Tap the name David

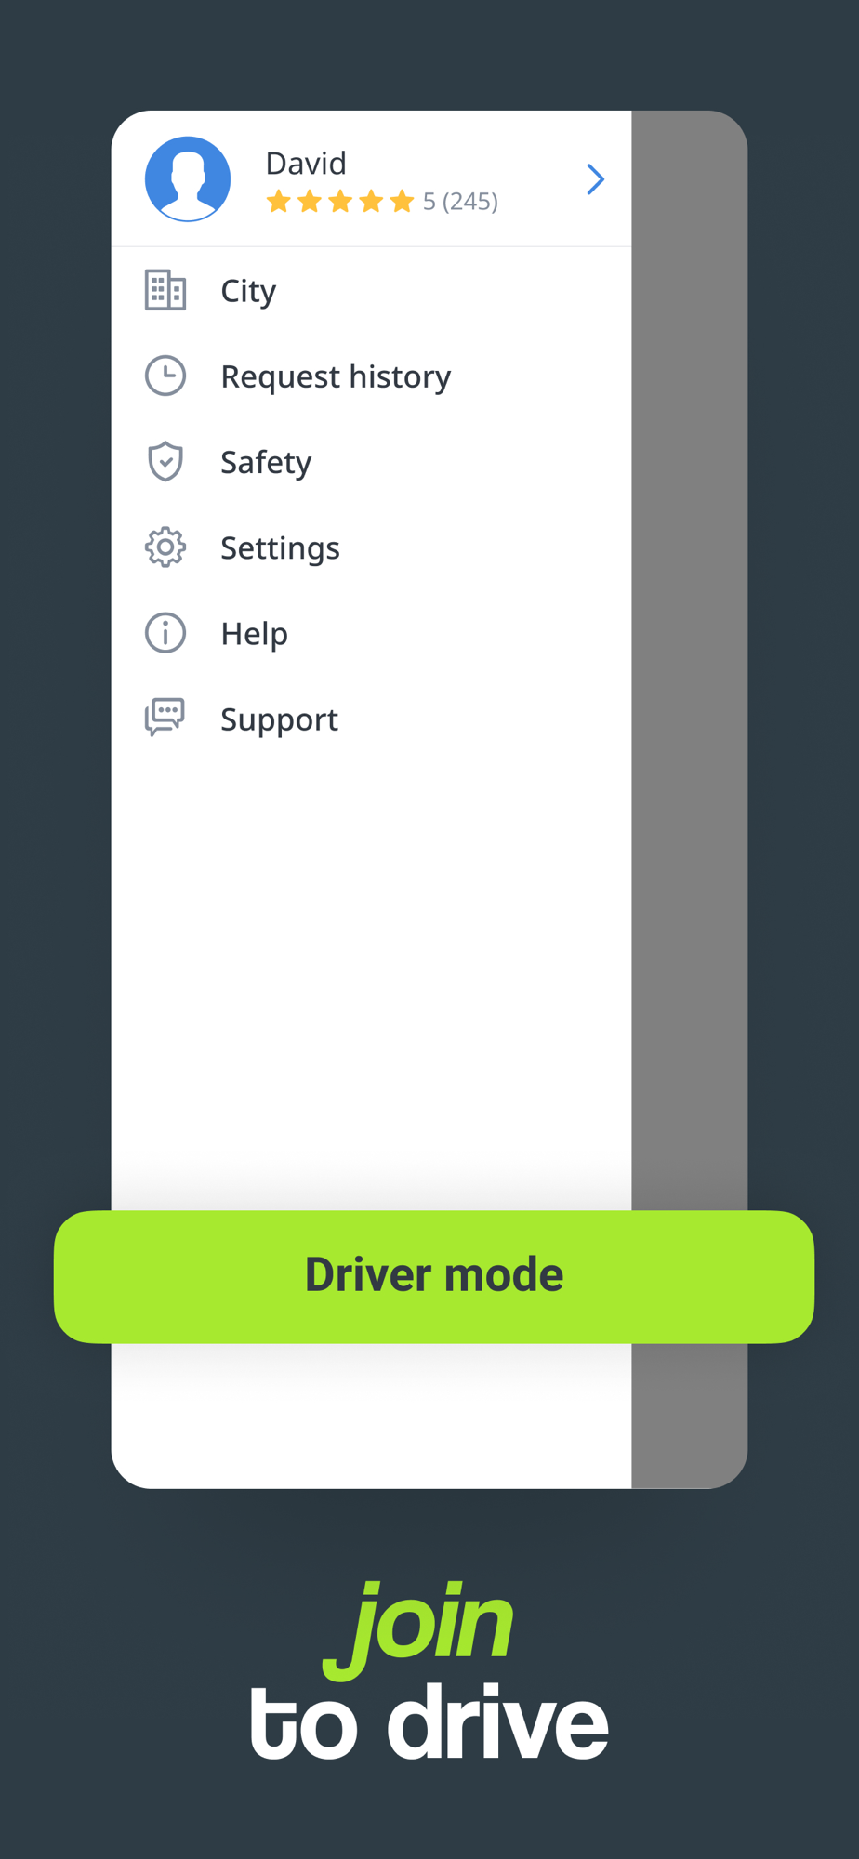(306, 164)
